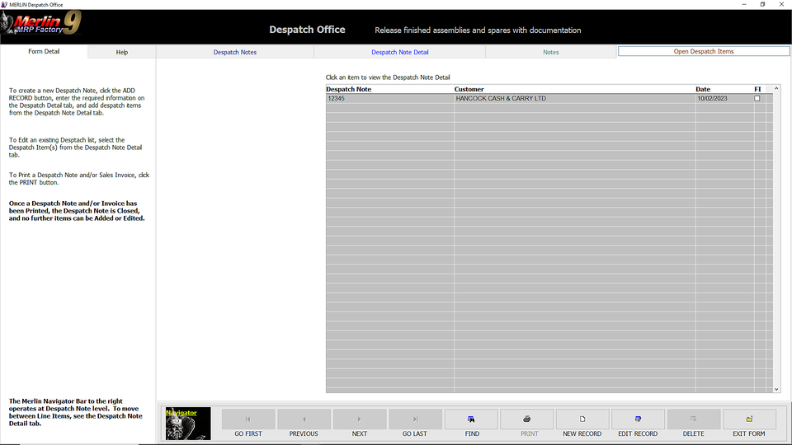This screenshot has height=445, width=792.
Task: Click the Delete record icon
Action: point(693,419)
